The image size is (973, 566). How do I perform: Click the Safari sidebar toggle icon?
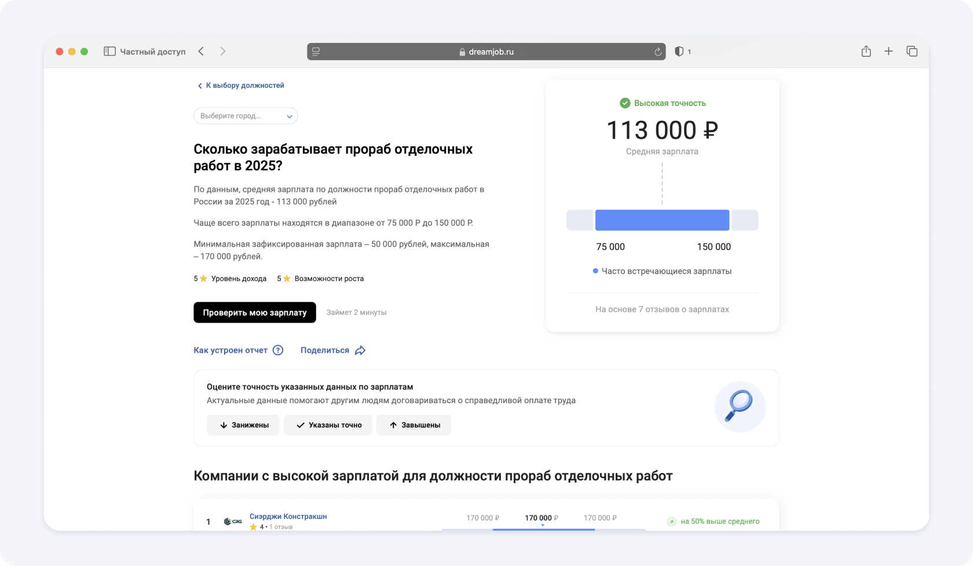pos(109,52)
